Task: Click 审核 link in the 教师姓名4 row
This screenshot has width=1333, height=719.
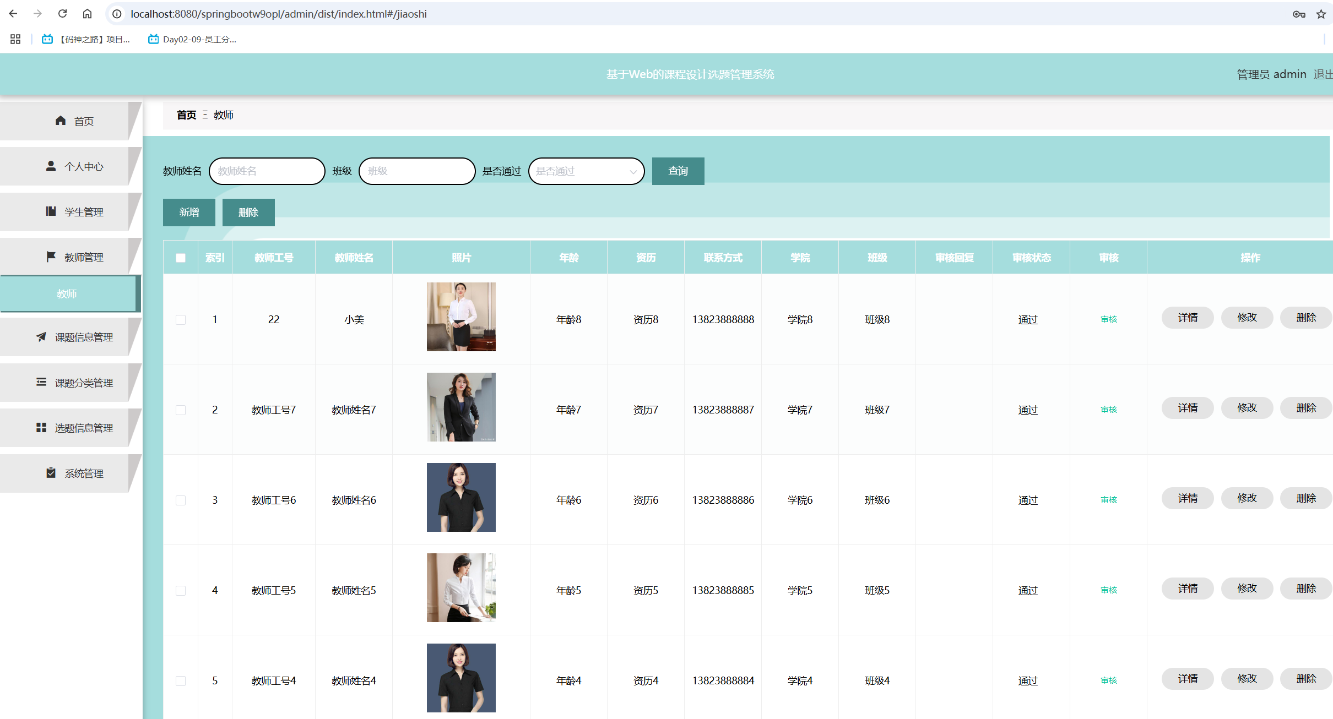Action: 1109,680
